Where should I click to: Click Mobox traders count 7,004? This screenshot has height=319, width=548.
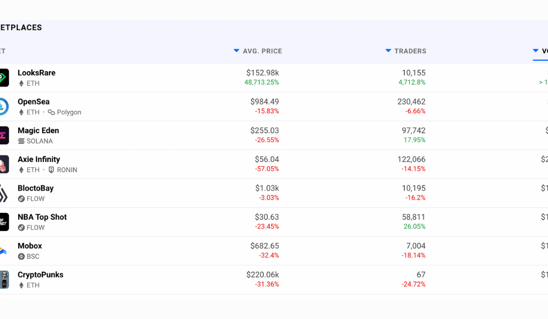416,246
